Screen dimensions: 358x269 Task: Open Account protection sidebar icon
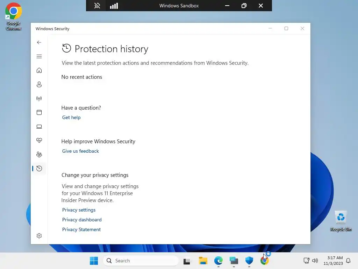(39, 84)
